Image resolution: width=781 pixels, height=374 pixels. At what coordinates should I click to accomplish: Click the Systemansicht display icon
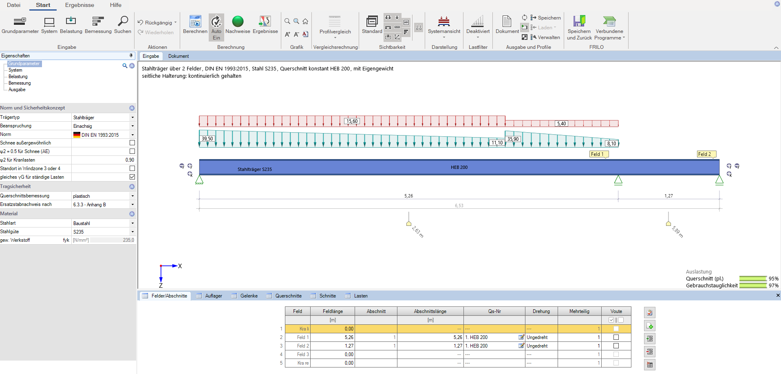click(x=444, y=22)
